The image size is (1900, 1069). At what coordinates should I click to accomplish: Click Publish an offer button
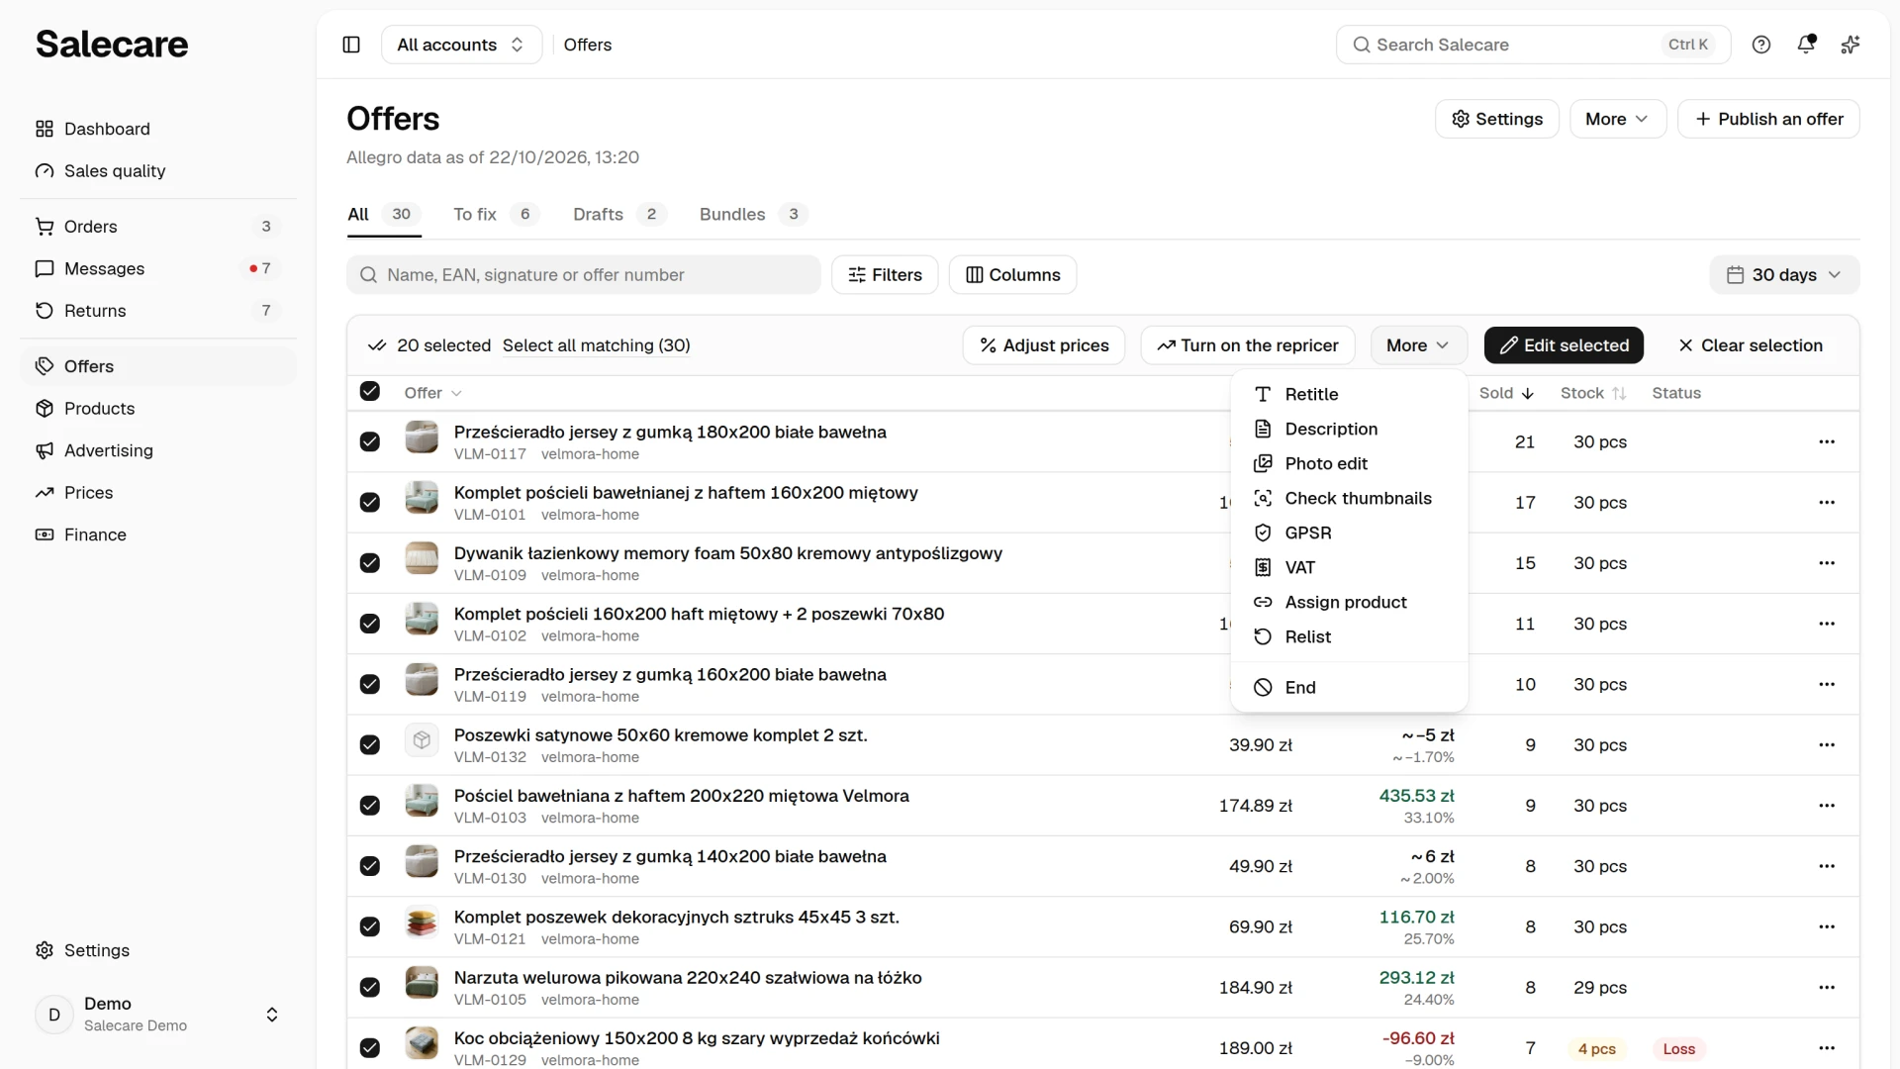[x=1768, y=119]
